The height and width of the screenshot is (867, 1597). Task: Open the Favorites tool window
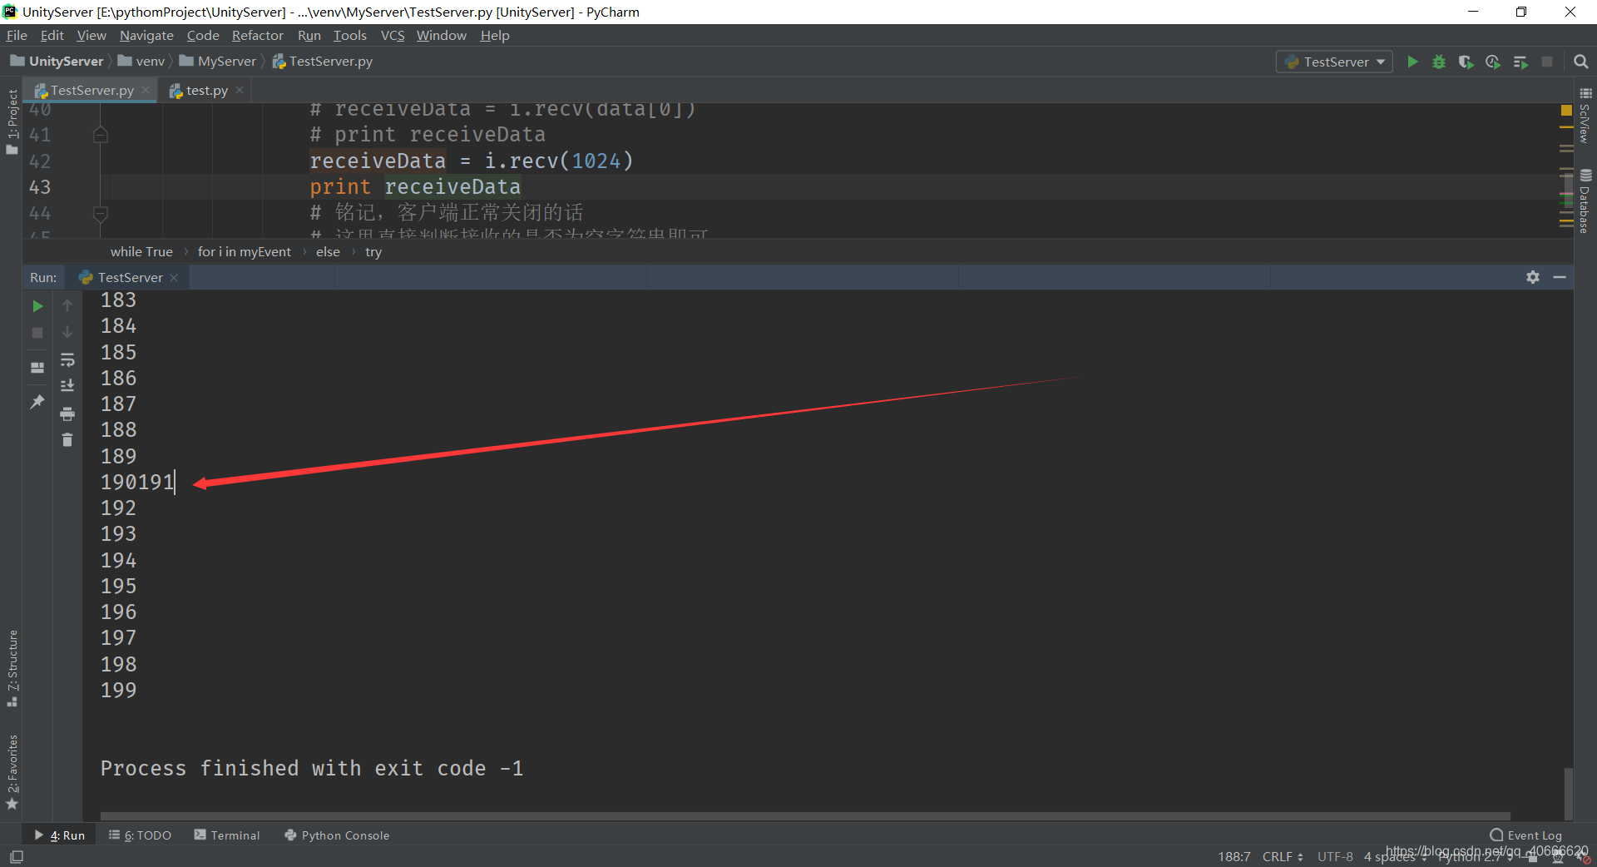(12, 771)
